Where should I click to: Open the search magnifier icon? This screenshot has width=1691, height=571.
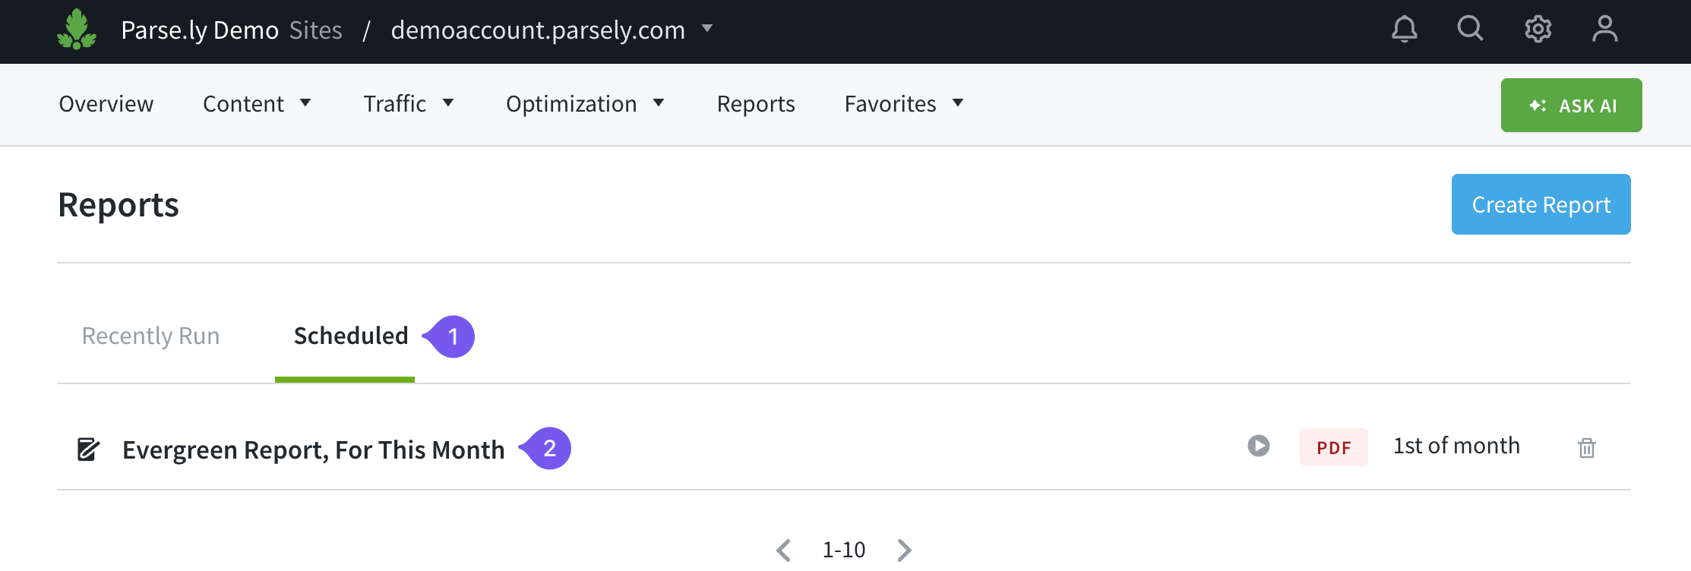pyautogui.click(x=1470, y=29)
